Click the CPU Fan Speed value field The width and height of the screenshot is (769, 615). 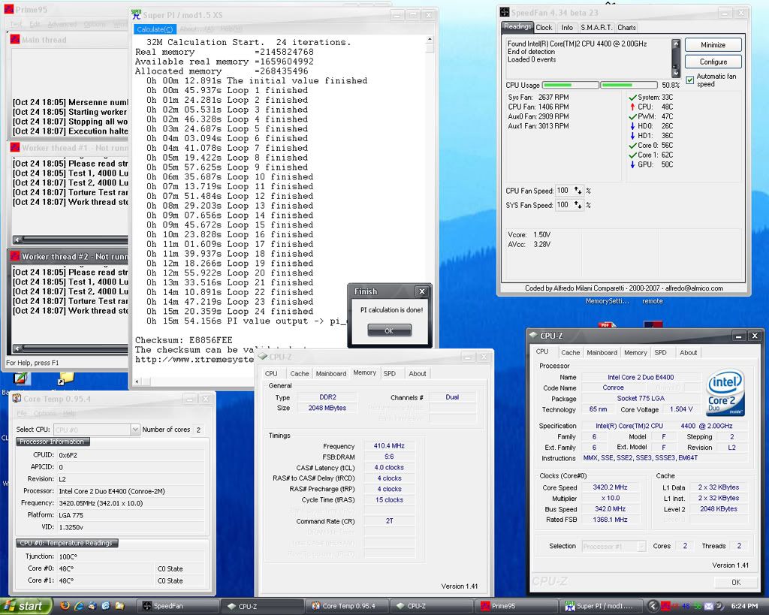pos(564,190)
